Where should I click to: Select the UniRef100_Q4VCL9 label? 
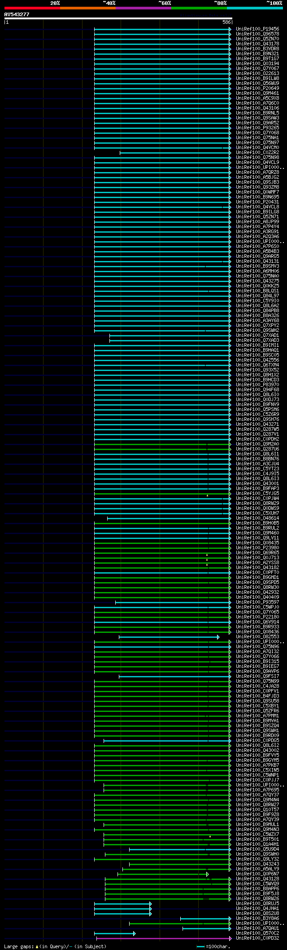[257, 162]
